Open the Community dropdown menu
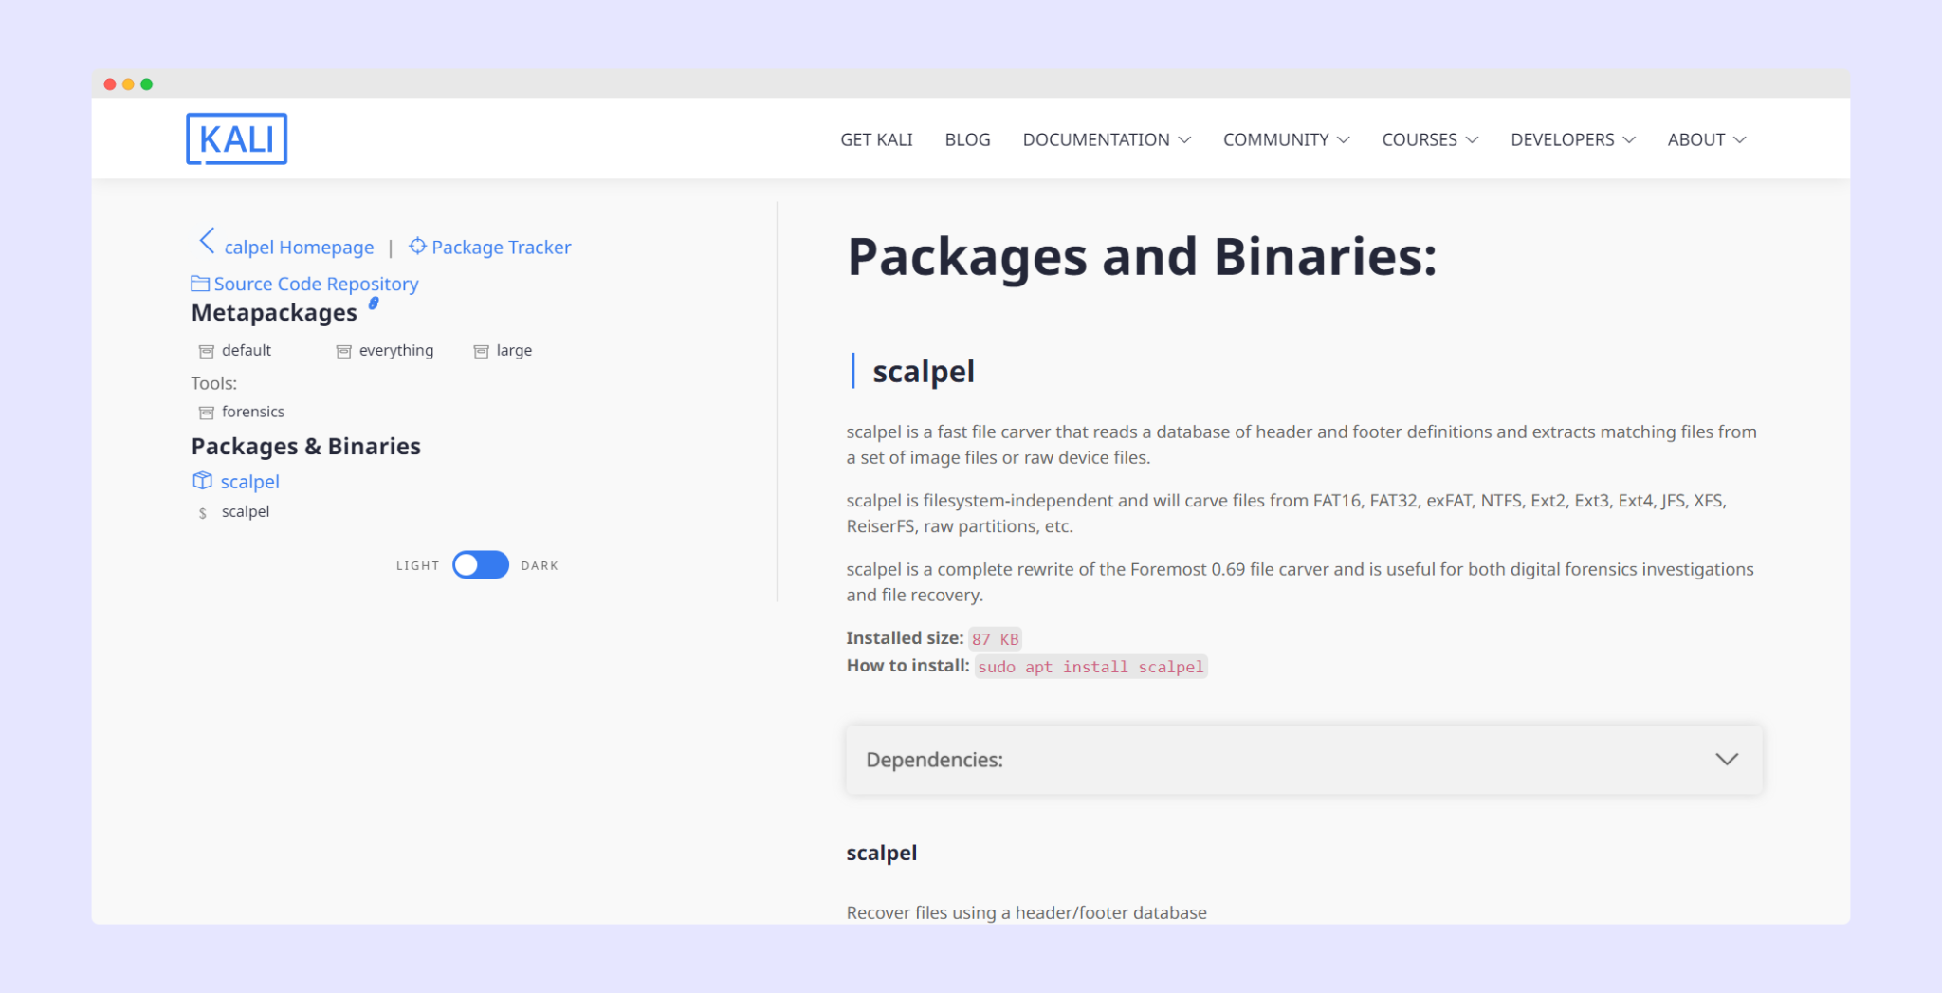1942x993 pixels. click(1285, 139)
